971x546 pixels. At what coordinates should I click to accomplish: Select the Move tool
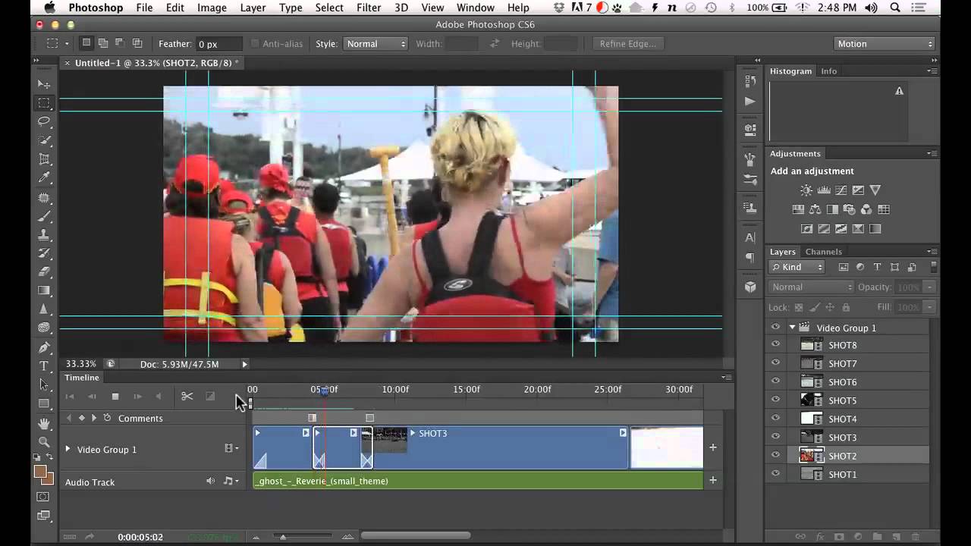[x=44, y=84]
